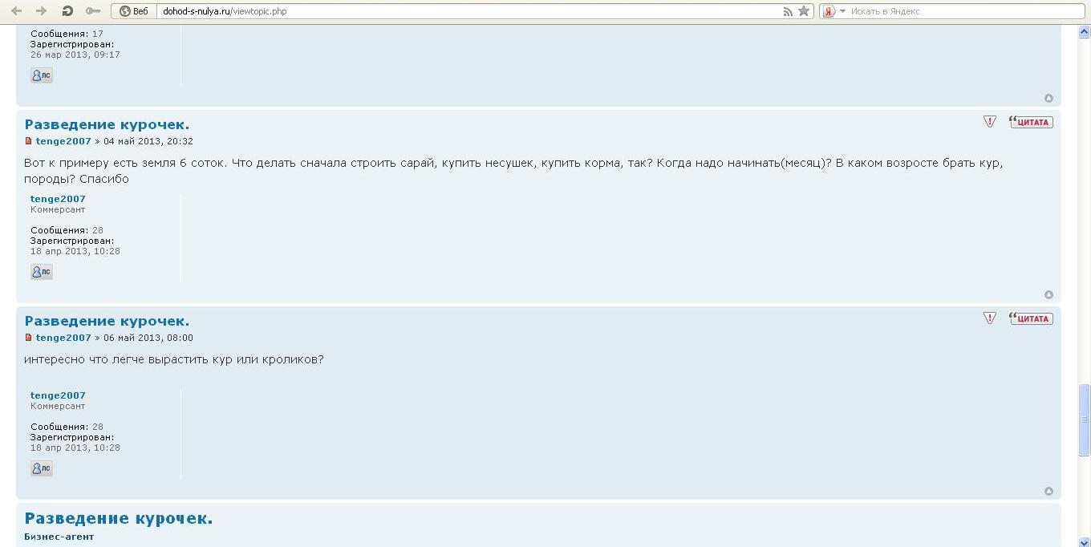Click the ЛС private message icon in the 04 май post
Image resolution: width=1091 pixels, height=547 pixels.
[41, 272]
